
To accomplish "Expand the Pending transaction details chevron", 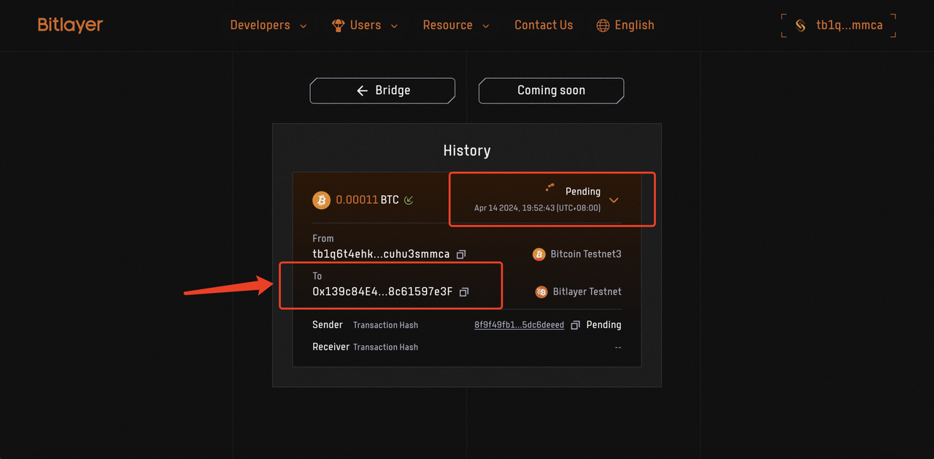I will pos(614,200).
